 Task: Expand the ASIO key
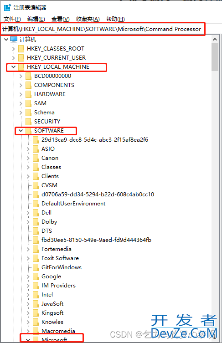coord(28,149)
